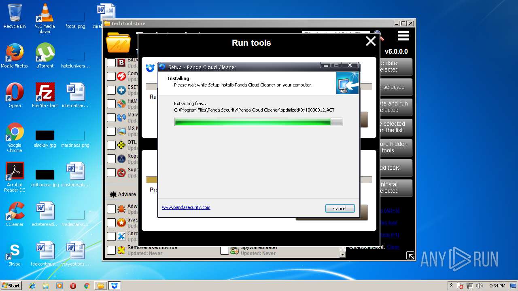Select the ftotal.png desktop file
Image resolution: width=518 pixels, height=291 pixels.
point(75,19)
